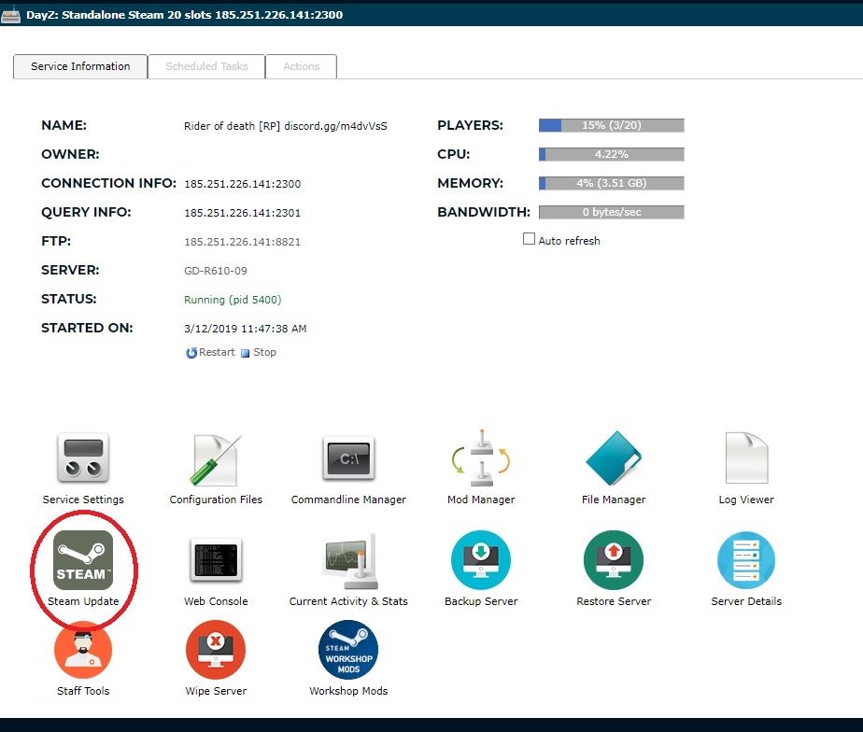Open Staff Tools
Image resolution: width=863 pixels, height=732 pixels.
(x=83, y=650)
